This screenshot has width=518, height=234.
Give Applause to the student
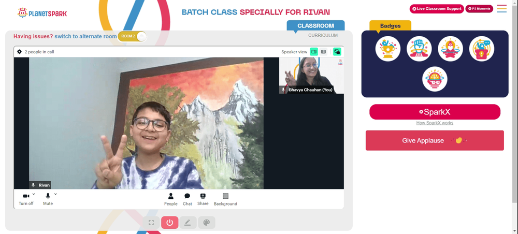[435, 140]
